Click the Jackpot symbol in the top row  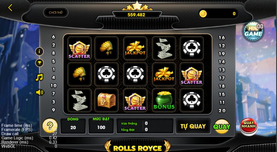click(135, 48)
